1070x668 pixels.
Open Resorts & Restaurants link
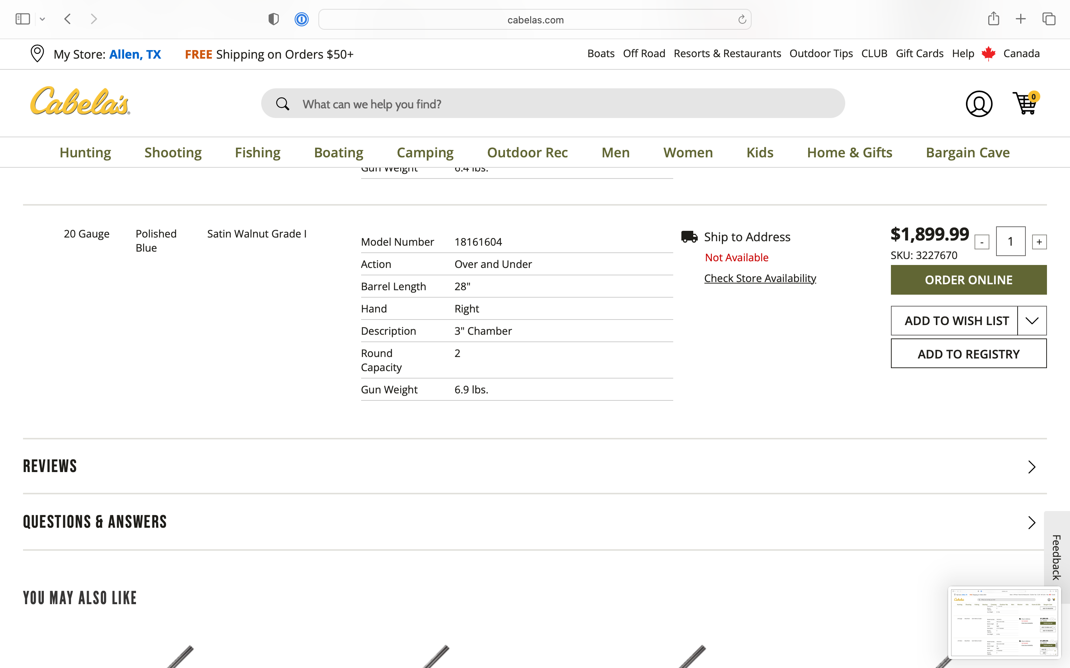(727, 53)
